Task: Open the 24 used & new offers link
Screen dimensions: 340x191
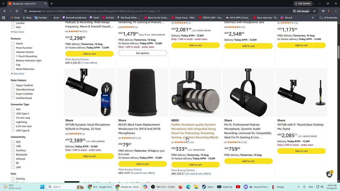Action: 198,174
